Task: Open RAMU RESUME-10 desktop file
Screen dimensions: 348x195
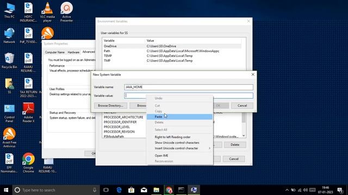Action: pos(47,166)
